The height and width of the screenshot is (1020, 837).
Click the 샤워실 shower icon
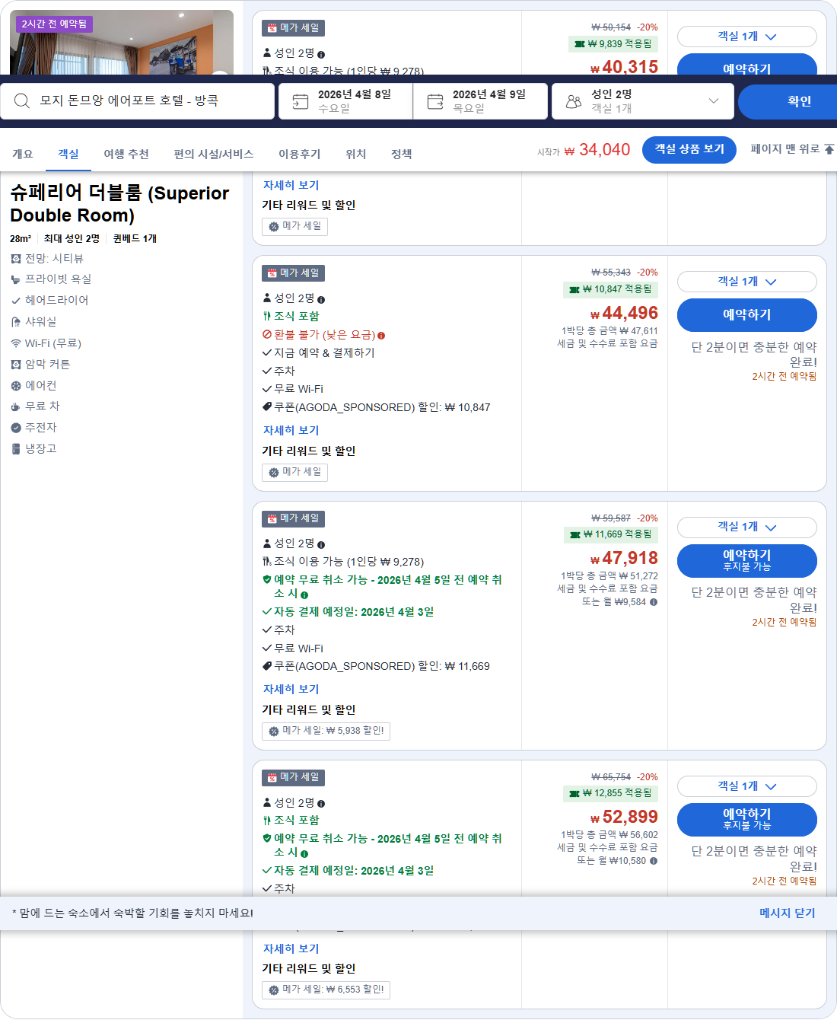tap(16, 322)
